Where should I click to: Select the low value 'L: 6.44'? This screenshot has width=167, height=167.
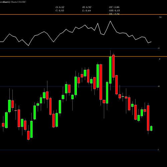87,11
